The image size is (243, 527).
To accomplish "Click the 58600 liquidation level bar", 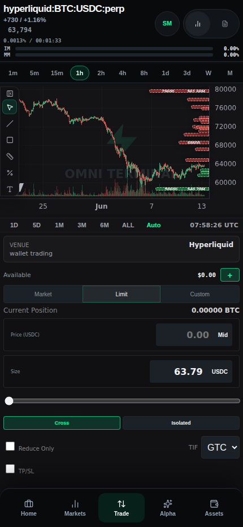I will pos(182,189).
